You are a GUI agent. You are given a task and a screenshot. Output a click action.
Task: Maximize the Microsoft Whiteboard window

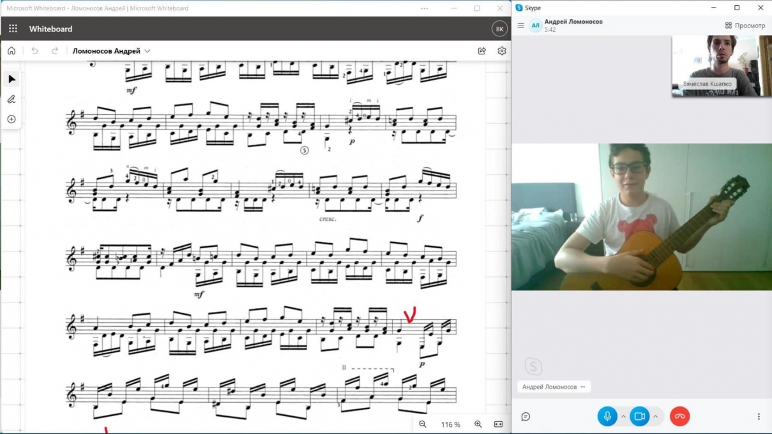click(x=477, y=8)
